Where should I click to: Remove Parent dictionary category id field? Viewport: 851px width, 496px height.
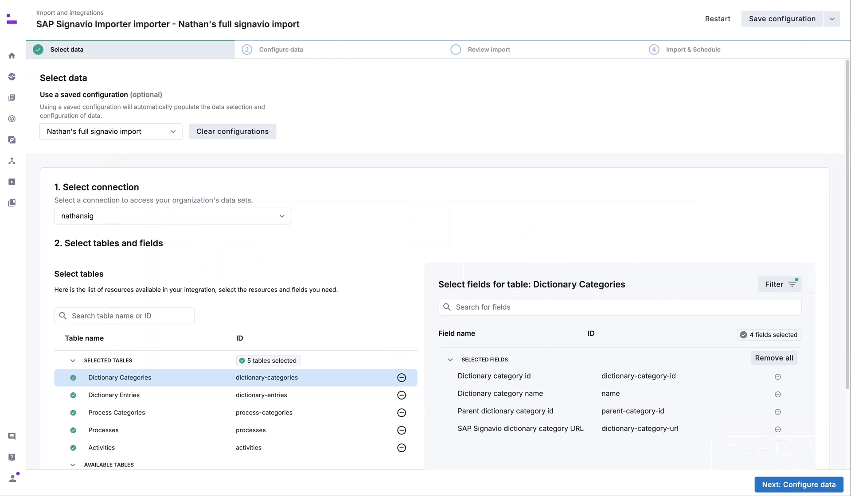tap(777, 412)
